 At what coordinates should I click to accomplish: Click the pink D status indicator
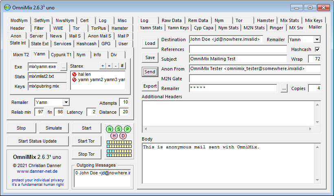[123, 136]
